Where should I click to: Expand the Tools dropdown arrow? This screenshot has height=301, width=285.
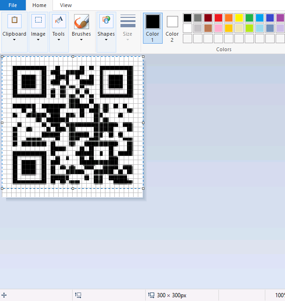click(x=59, y=40)
